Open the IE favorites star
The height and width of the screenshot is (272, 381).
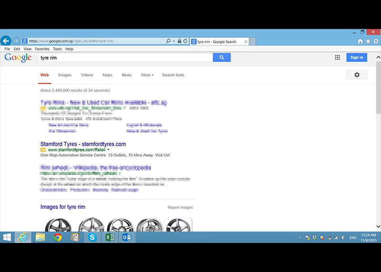pos(368,41)
